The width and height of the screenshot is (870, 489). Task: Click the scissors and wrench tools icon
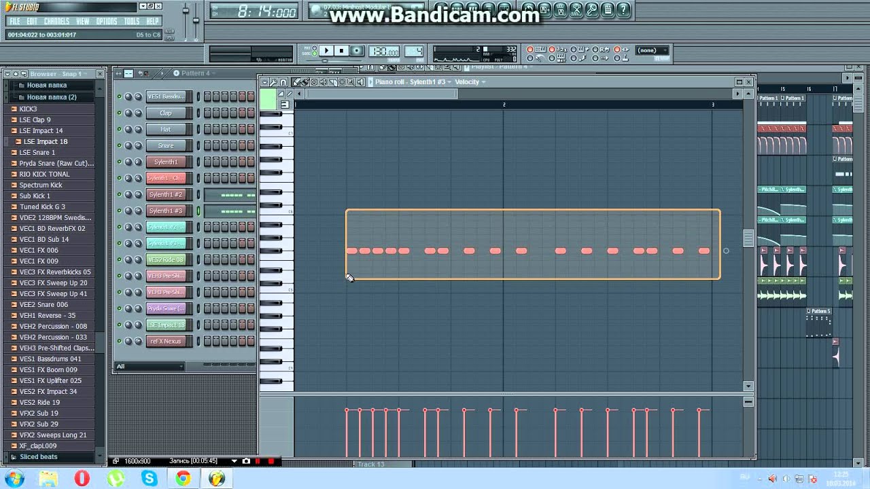click(x=576, y=10)
